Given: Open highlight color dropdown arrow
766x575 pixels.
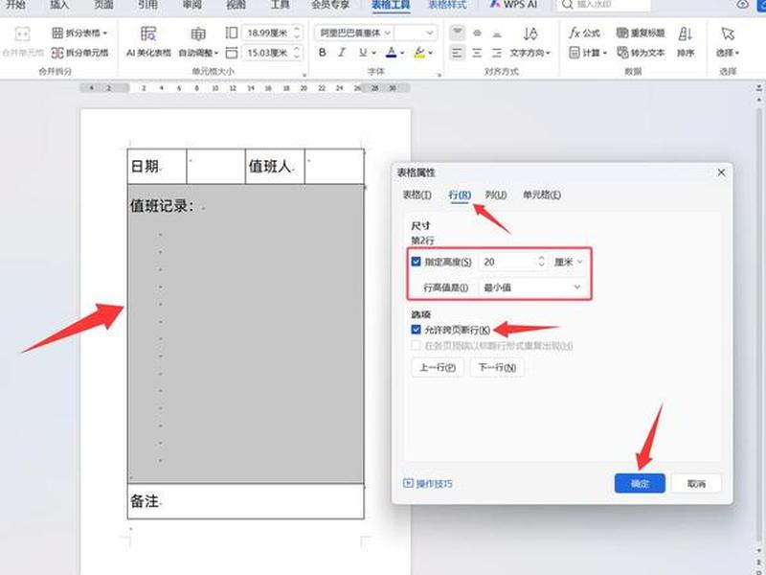Looking at the screenshot, I should tap(430, 53).
